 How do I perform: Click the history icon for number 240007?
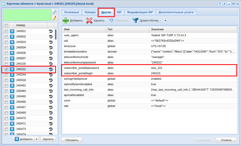click(x=51, y=58)
